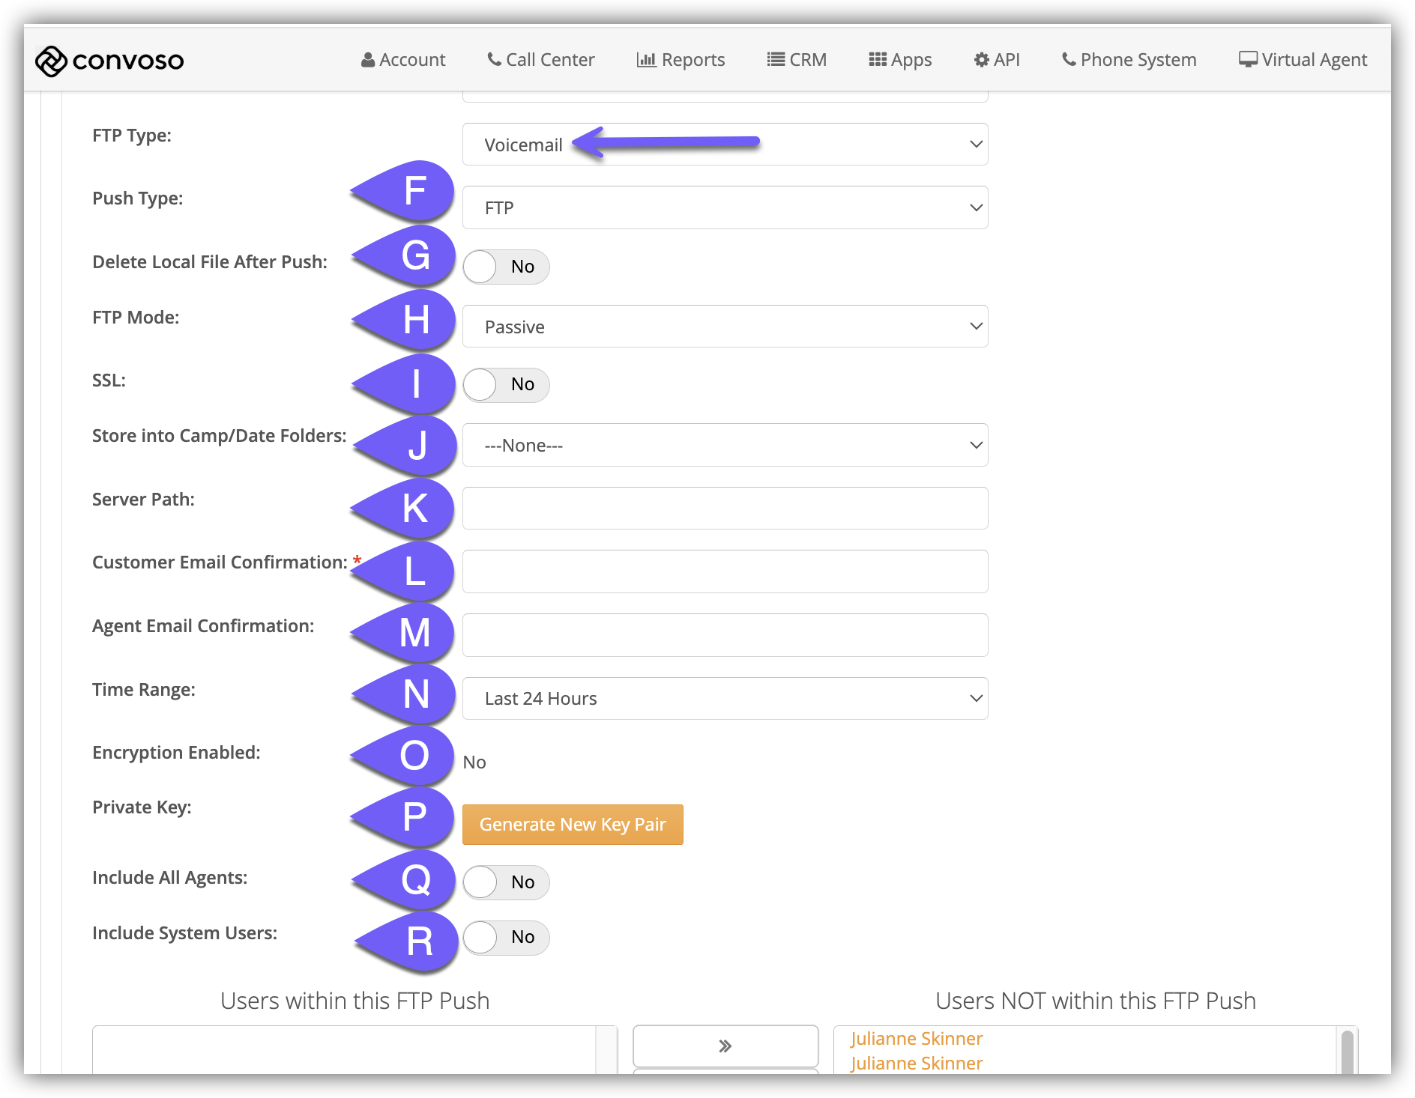The height and width of the screenshot is (1098, 1415).
Task: Open the Time Range dropdown
Action: coord(725,699)
